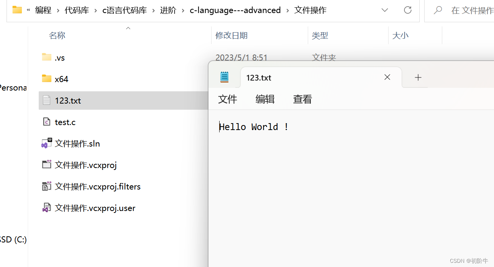Sort by 大小 column header
The height and width of the screenshot is (267, 494).
click(400, 36)
